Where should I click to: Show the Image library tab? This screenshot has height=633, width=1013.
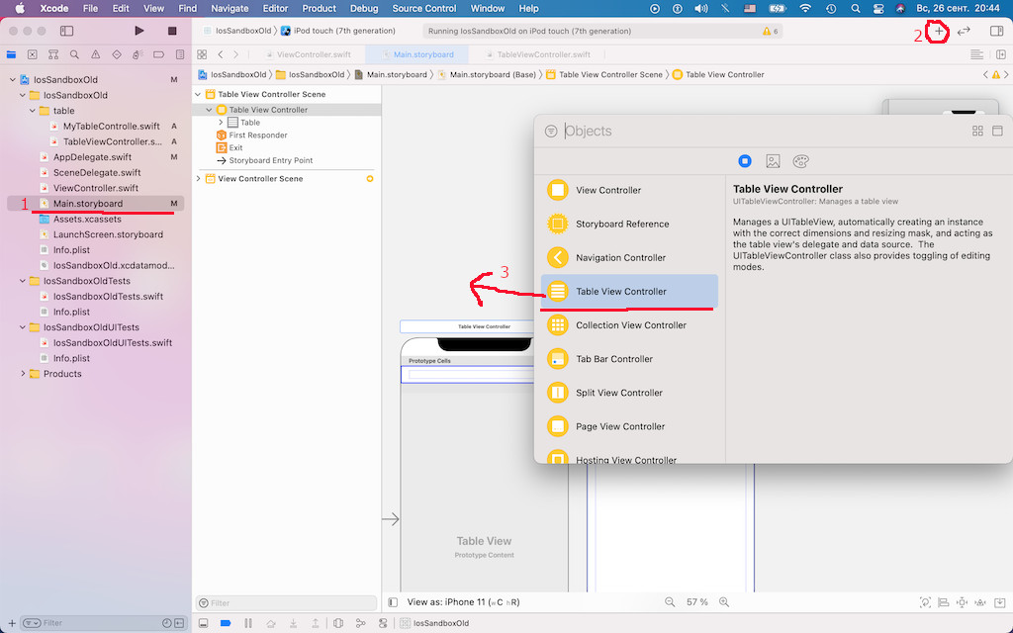pos(773,161)
